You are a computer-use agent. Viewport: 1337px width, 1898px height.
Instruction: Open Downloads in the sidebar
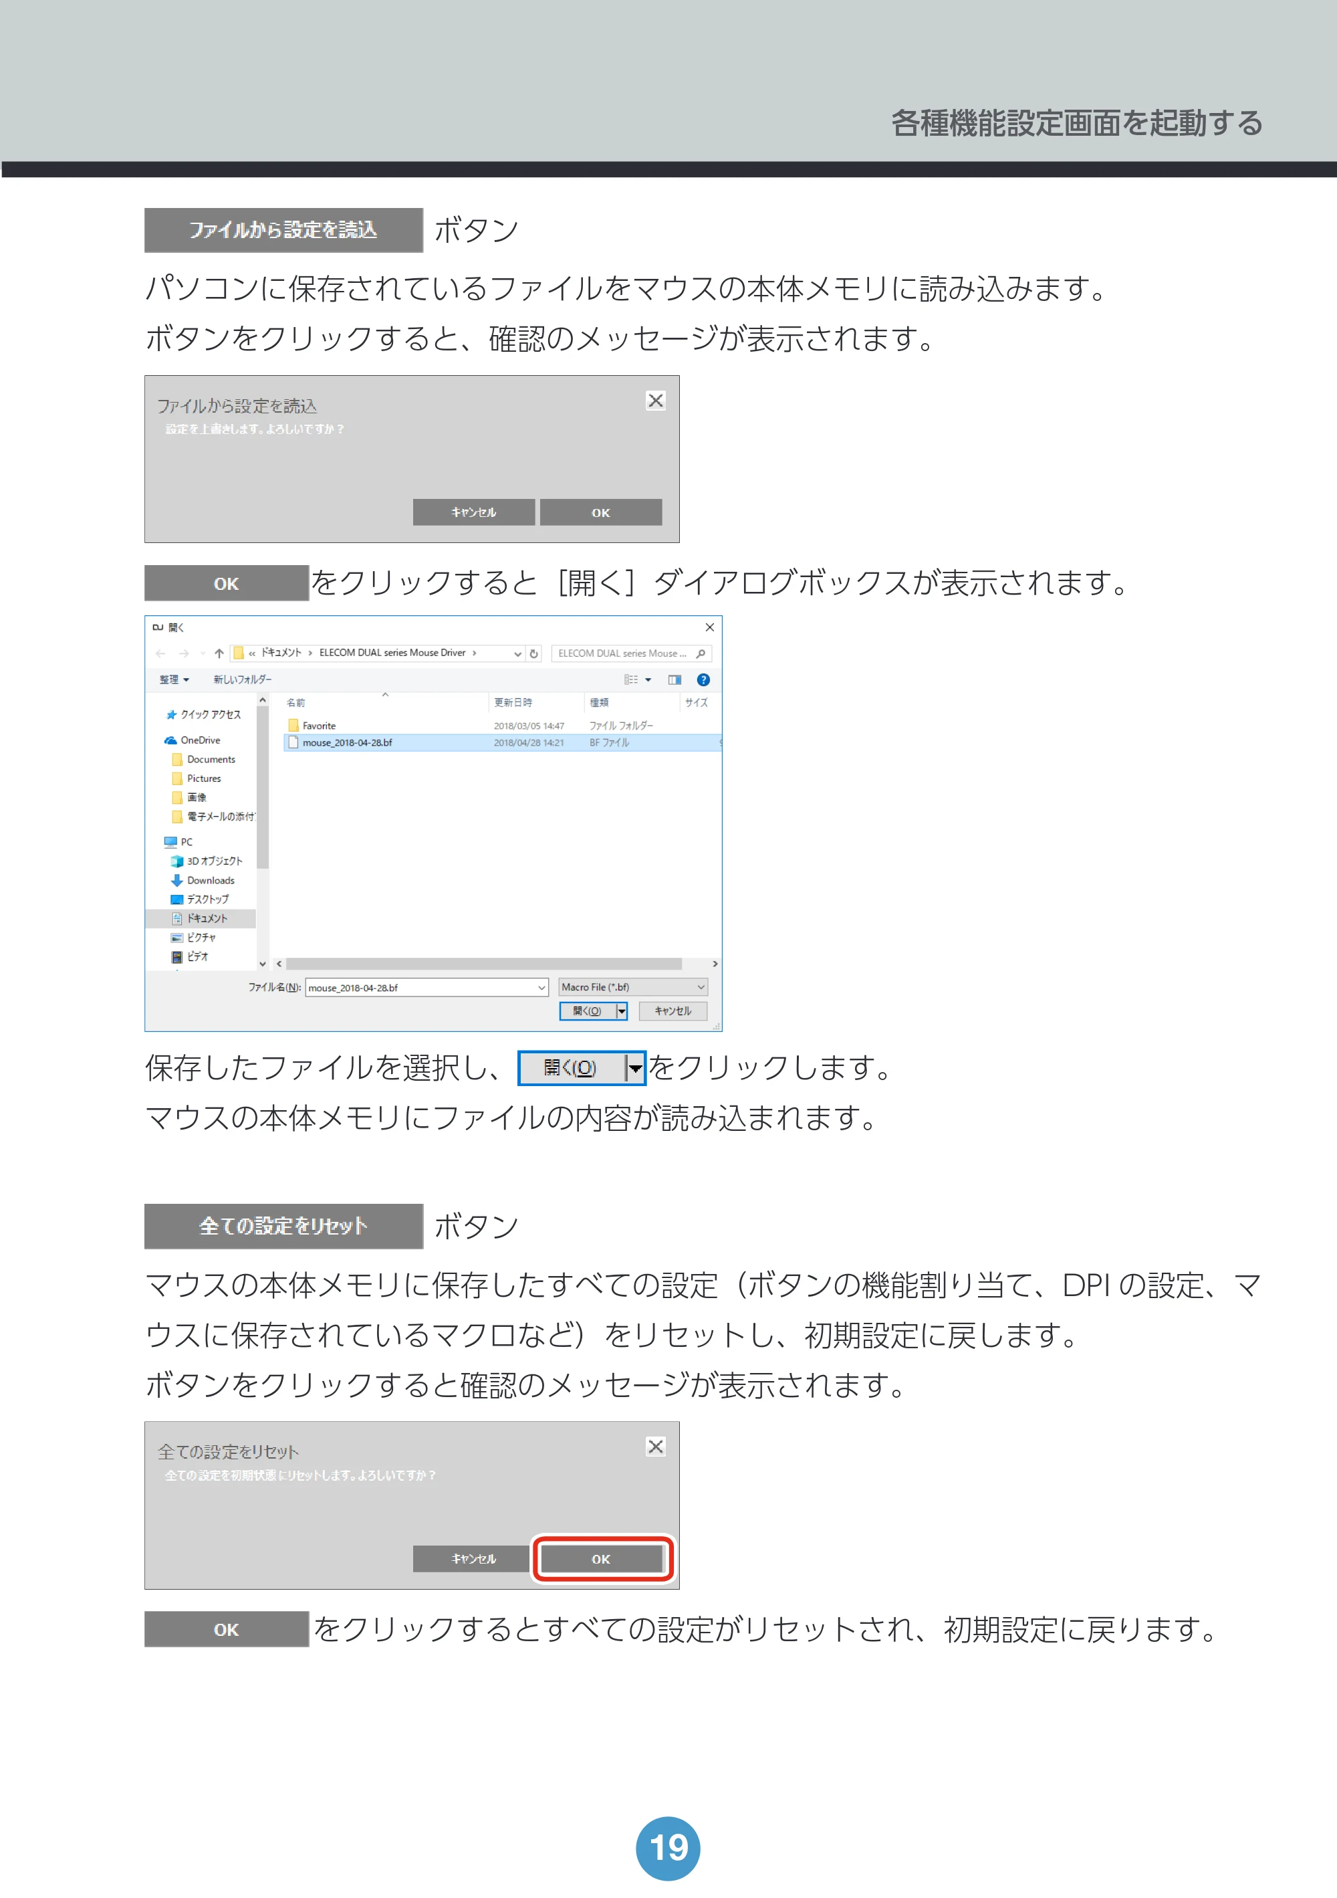203,879
